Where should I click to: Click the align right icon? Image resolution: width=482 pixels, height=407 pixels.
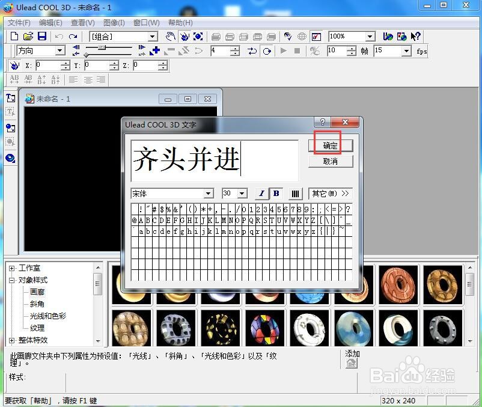101,80
